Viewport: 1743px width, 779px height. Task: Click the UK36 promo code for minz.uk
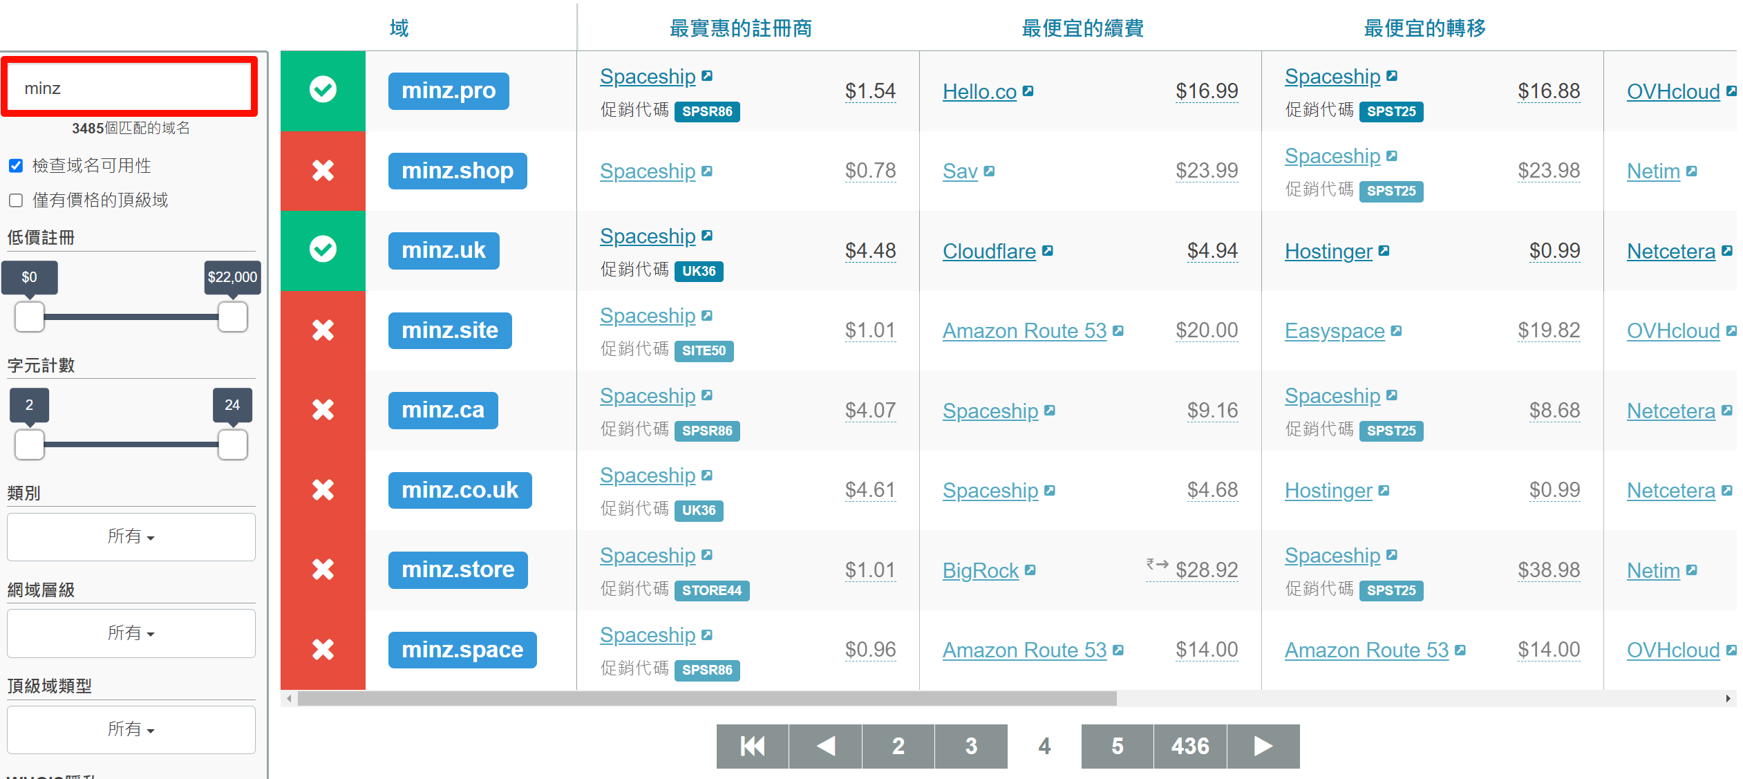(x=699, y=271)
